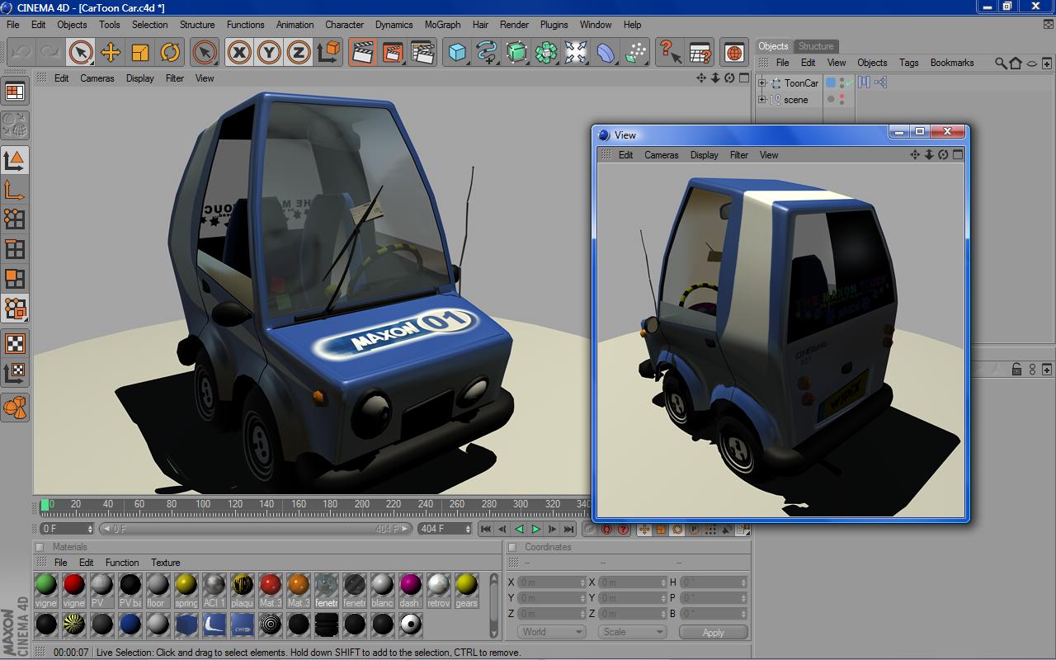This screenshot has height=660, width=1056.
Task: Activate the Live Selection tool
Action: [81, 53]
